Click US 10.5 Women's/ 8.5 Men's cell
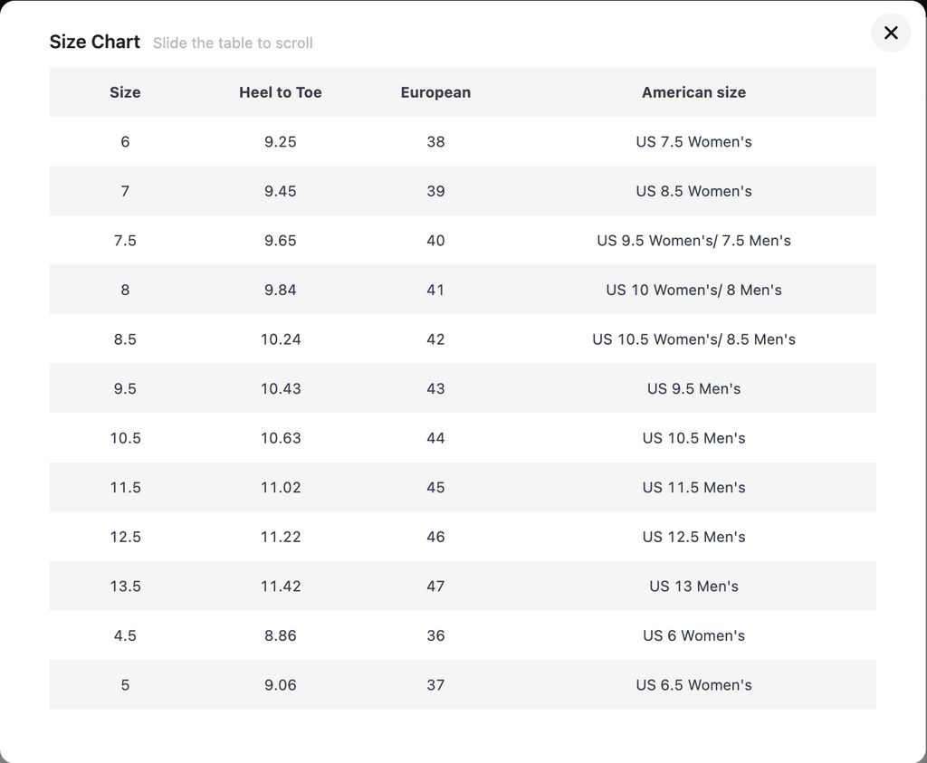This screenshot has width=927, height=763. [x=693, y=339]
